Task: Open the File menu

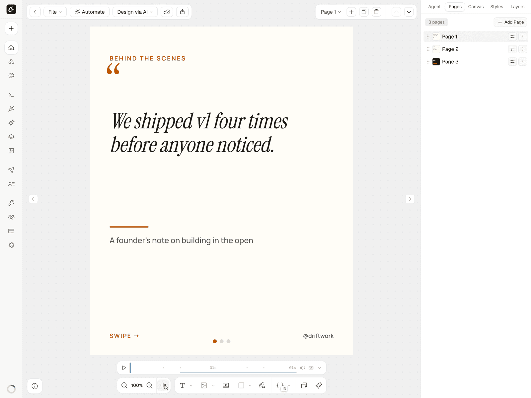Action: coord(55,12)
